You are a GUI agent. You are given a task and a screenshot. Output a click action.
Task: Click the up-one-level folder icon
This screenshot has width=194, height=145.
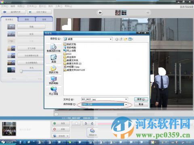click(121, 39)
